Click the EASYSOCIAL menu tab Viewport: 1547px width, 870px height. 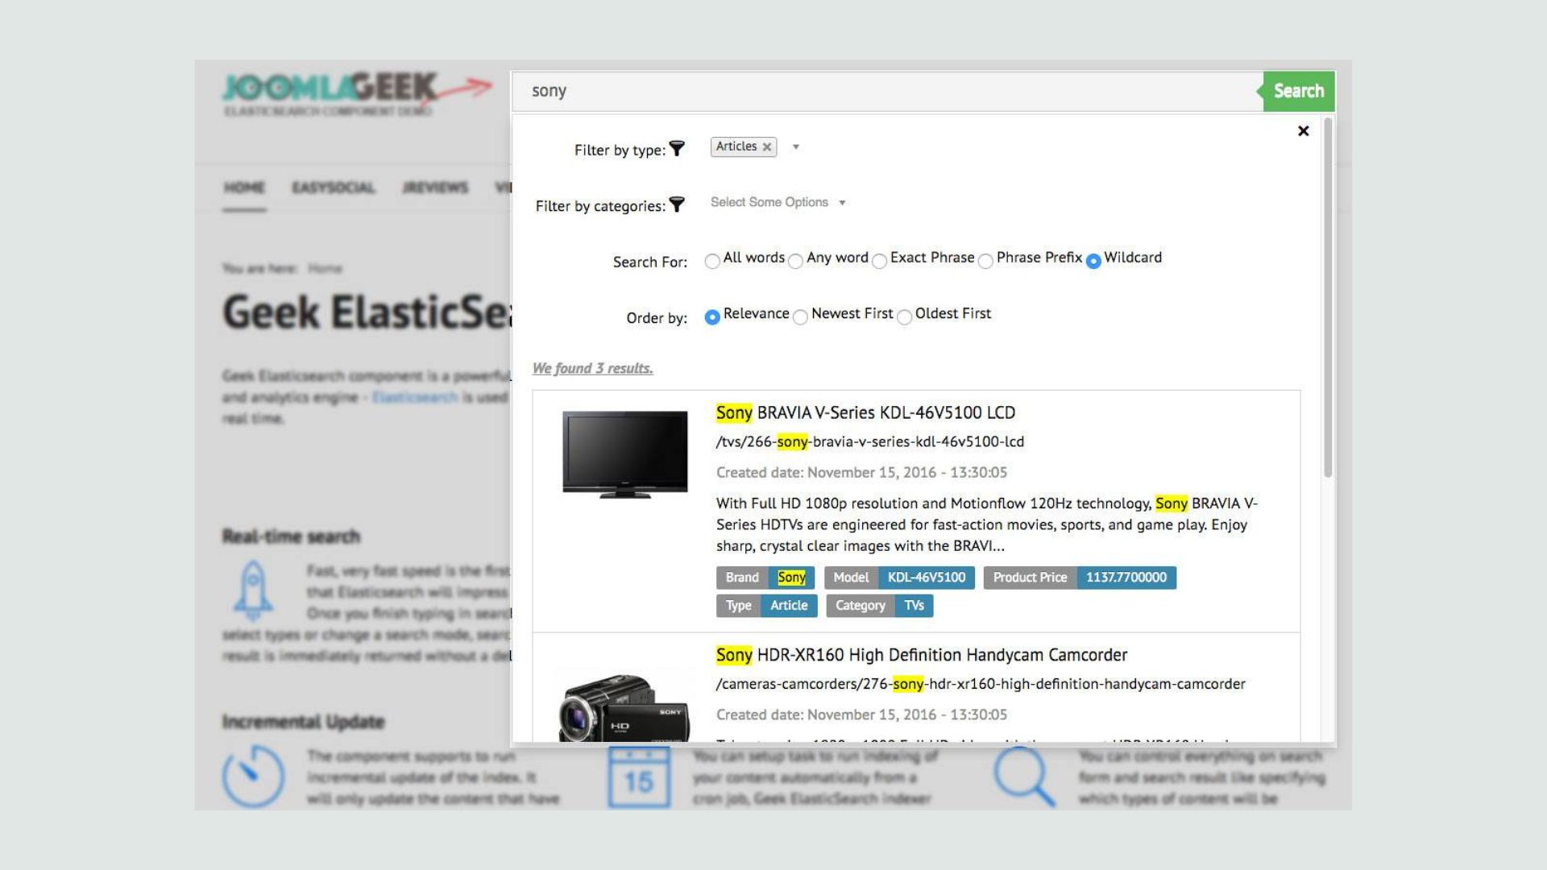click(333, 187)
